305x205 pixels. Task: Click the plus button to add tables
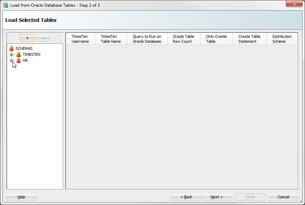(27, 38)
